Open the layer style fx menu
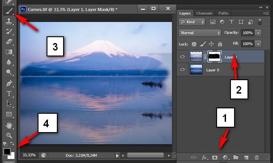 [x=205, y=158]
